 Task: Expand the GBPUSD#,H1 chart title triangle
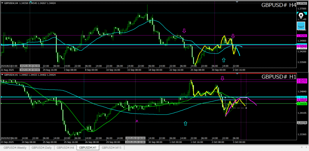click(2, 74)
